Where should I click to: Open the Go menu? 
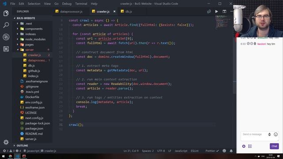56,4
